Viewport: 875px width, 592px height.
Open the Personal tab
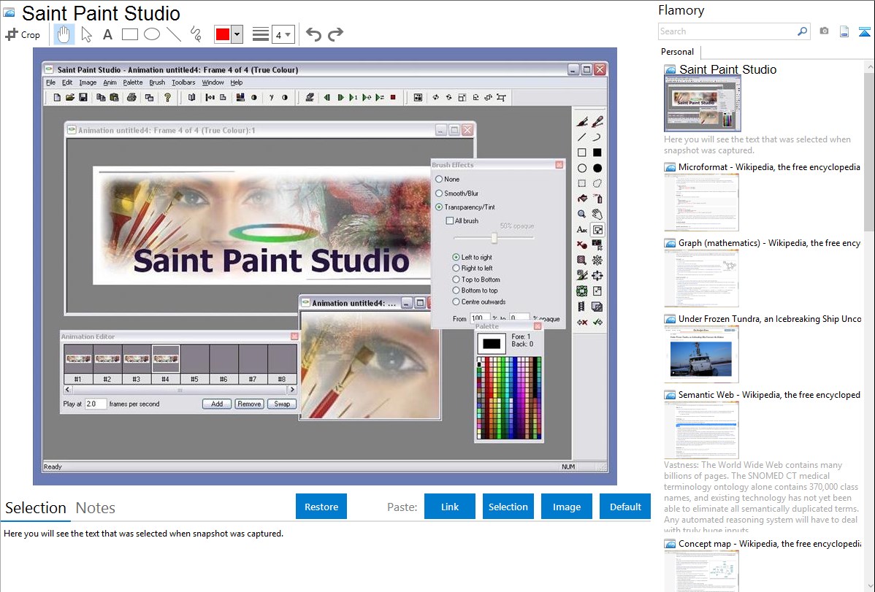tap(677, 52)
